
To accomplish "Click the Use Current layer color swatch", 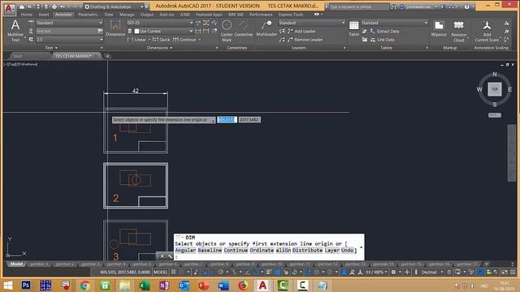I will pos(136,31).
